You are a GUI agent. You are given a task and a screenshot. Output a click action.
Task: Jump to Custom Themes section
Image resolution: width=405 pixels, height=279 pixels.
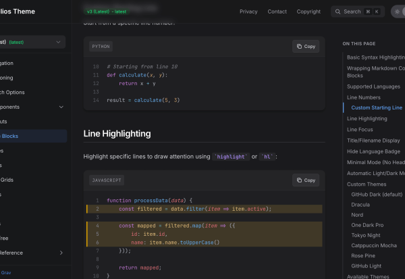pyautogui.click(x=367, y=184)
